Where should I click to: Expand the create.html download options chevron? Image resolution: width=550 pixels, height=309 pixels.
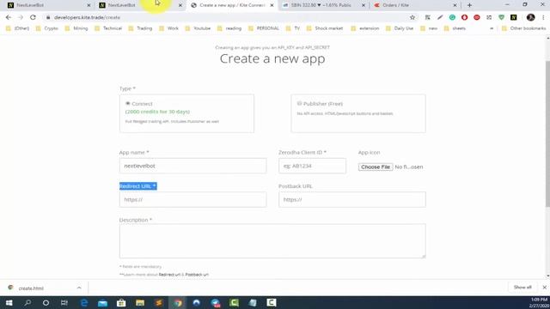(x=79, y=288)
